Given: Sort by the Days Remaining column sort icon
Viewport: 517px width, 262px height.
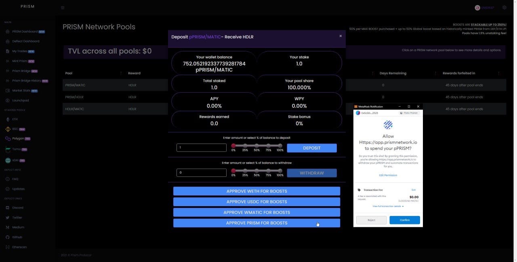Looking at the screenshot, I should (x=435, y=73).
